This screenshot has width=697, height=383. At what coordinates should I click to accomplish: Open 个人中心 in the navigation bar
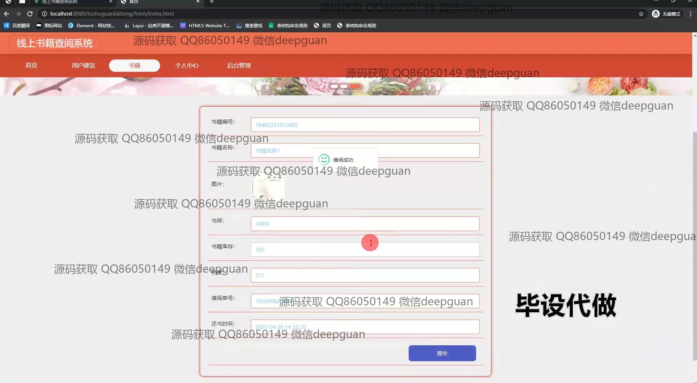pyautogui.click(x=187, y=66)
